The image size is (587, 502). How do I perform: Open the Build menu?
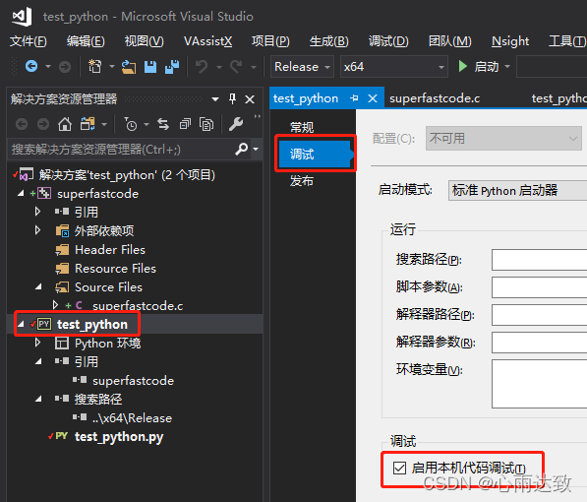[329, 41]
